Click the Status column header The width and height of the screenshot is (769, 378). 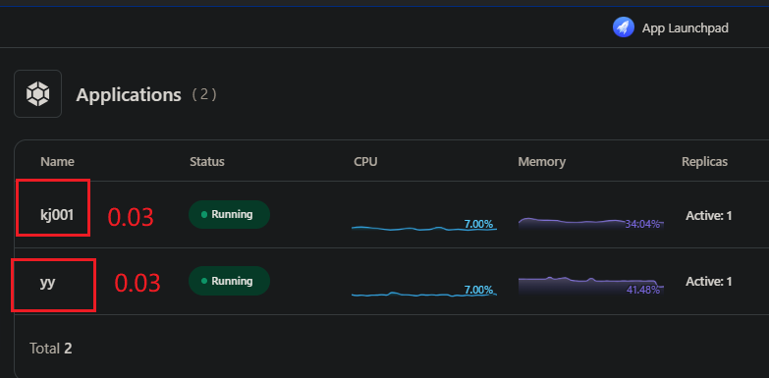pyautogui.click(x=207, y=161)
